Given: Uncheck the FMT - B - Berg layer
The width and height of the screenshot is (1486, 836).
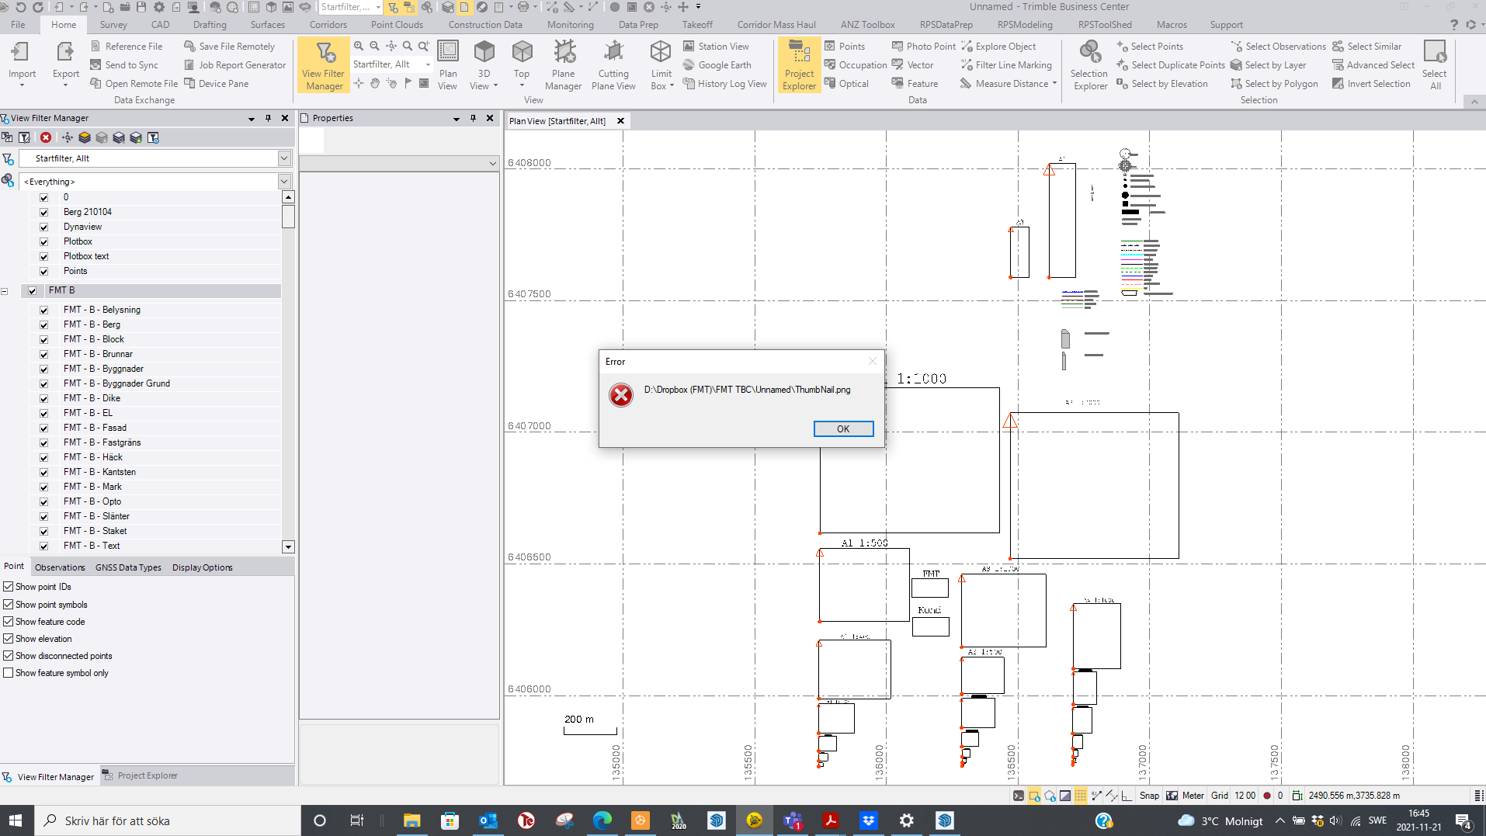Looking at the screenshot, I should (44, 324).
